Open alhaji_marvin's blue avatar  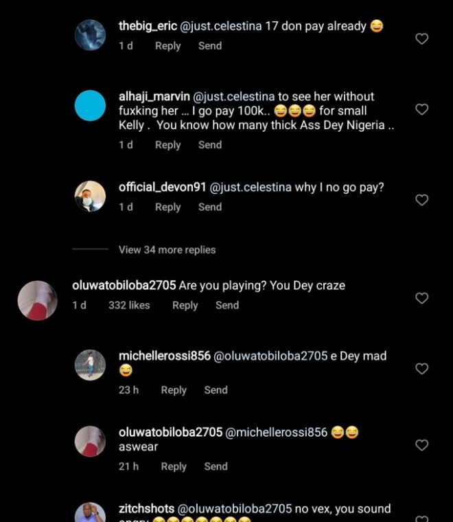point(90,106)
